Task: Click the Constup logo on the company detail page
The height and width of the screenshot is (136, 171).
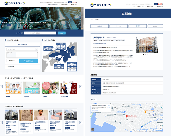Action: pyautogui.click(x=100, y=5)
